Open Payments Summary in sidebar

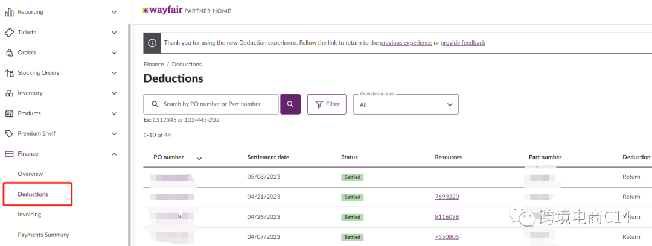coord(43,235)
